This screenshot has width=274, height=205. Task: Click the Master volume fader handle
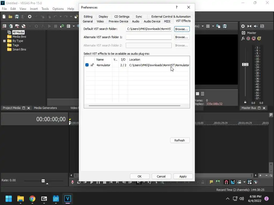pyautogui.click(x=245, y=65)
